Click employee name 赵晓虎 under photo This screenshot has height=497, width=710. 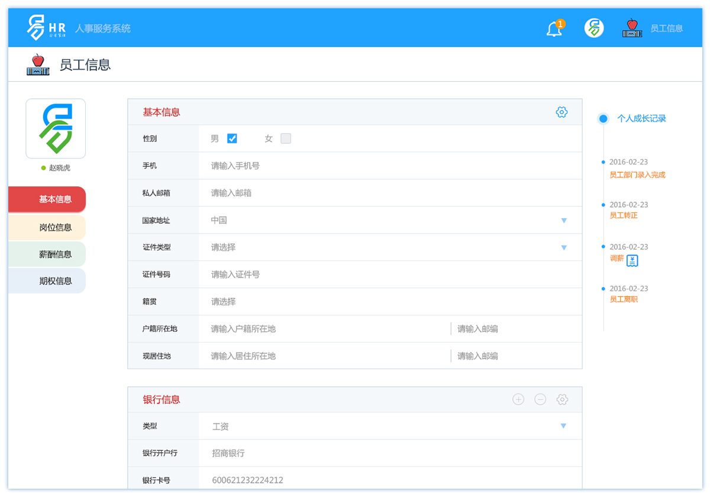59,168
